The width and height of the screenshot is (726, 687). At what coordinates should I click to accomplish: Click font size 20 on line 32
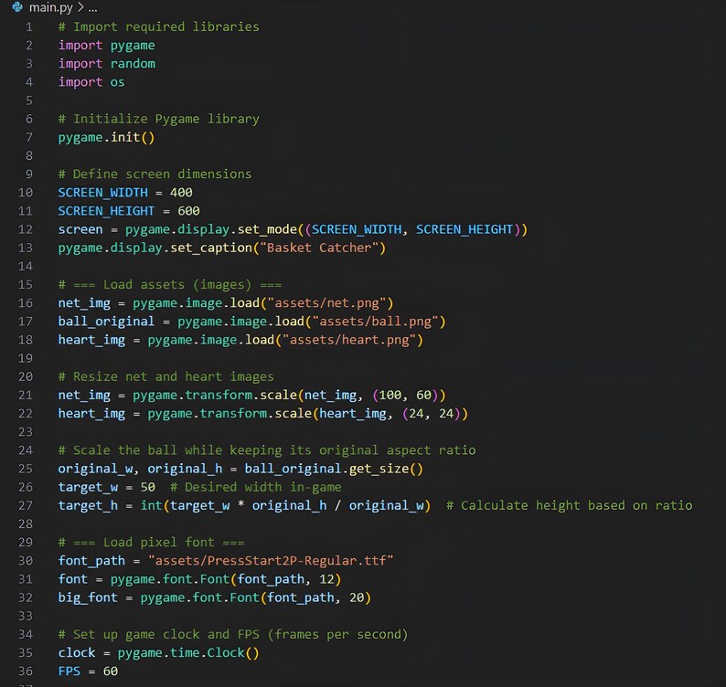coord(357,597)
